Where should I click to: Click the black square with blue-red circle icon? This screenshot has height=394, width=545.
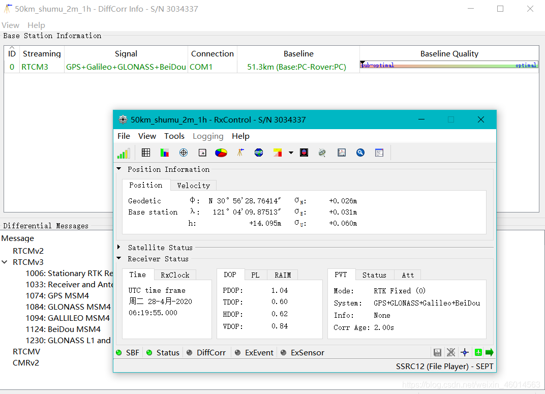pyautogui.click(x=304, y=153)
